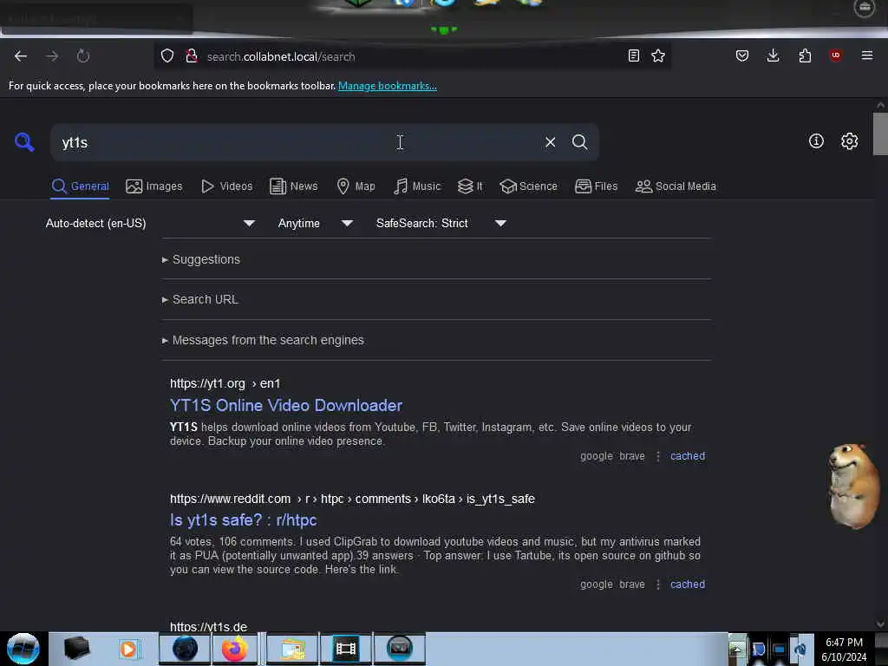Open the 'Is yt1s safe? : r/htpc' result
Screen dimensions: 888x666
[244, 520]
